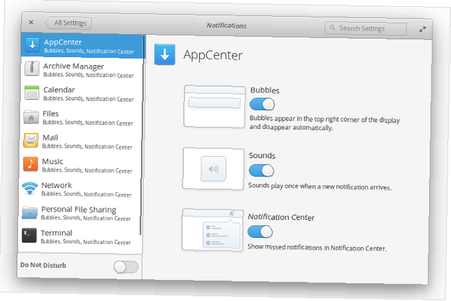This screenshot has width=451, height=301.
Task: Click the Notifications window title
Action: point(226,26)
